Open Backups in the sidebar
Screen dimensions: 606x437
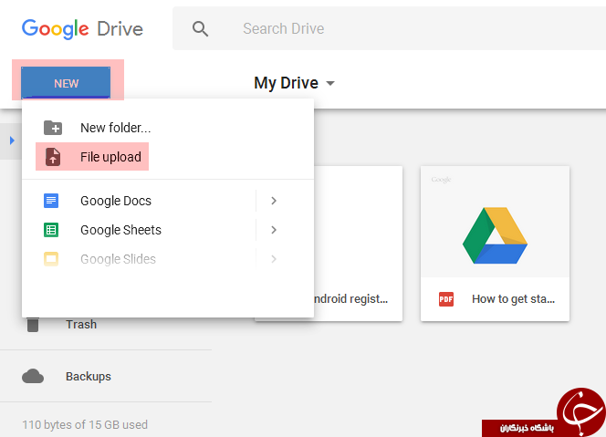click(x=89, y=377)
